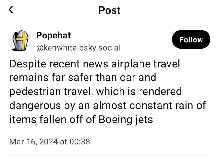Screen dimensions: 219x159
Task: Follow the Popehat account
Action: (191, 40)
